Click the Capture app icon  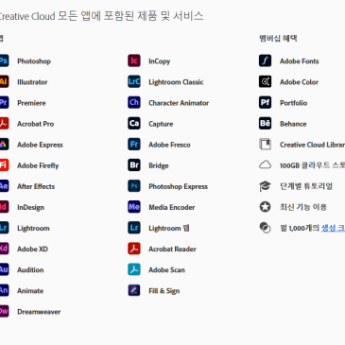pos(134,124)
